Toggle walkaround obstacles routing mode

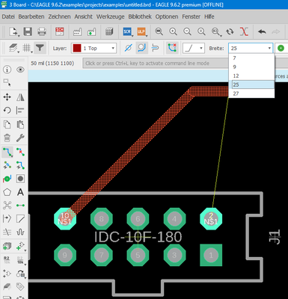(x=141, y=48)
